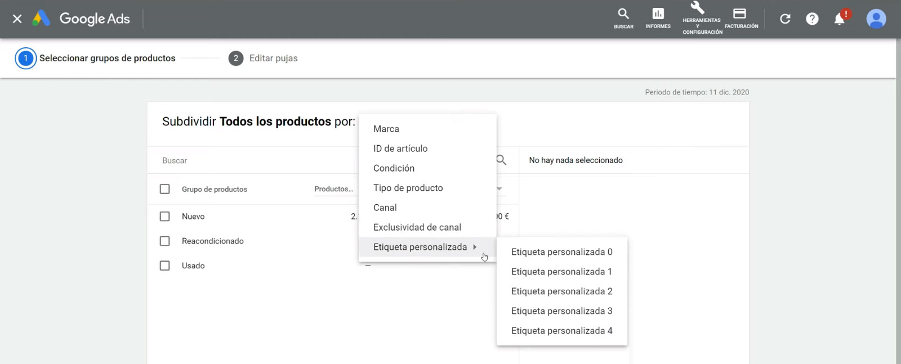Check the Nuevo product group
The image size is (901, 364).
click(164, 217)
